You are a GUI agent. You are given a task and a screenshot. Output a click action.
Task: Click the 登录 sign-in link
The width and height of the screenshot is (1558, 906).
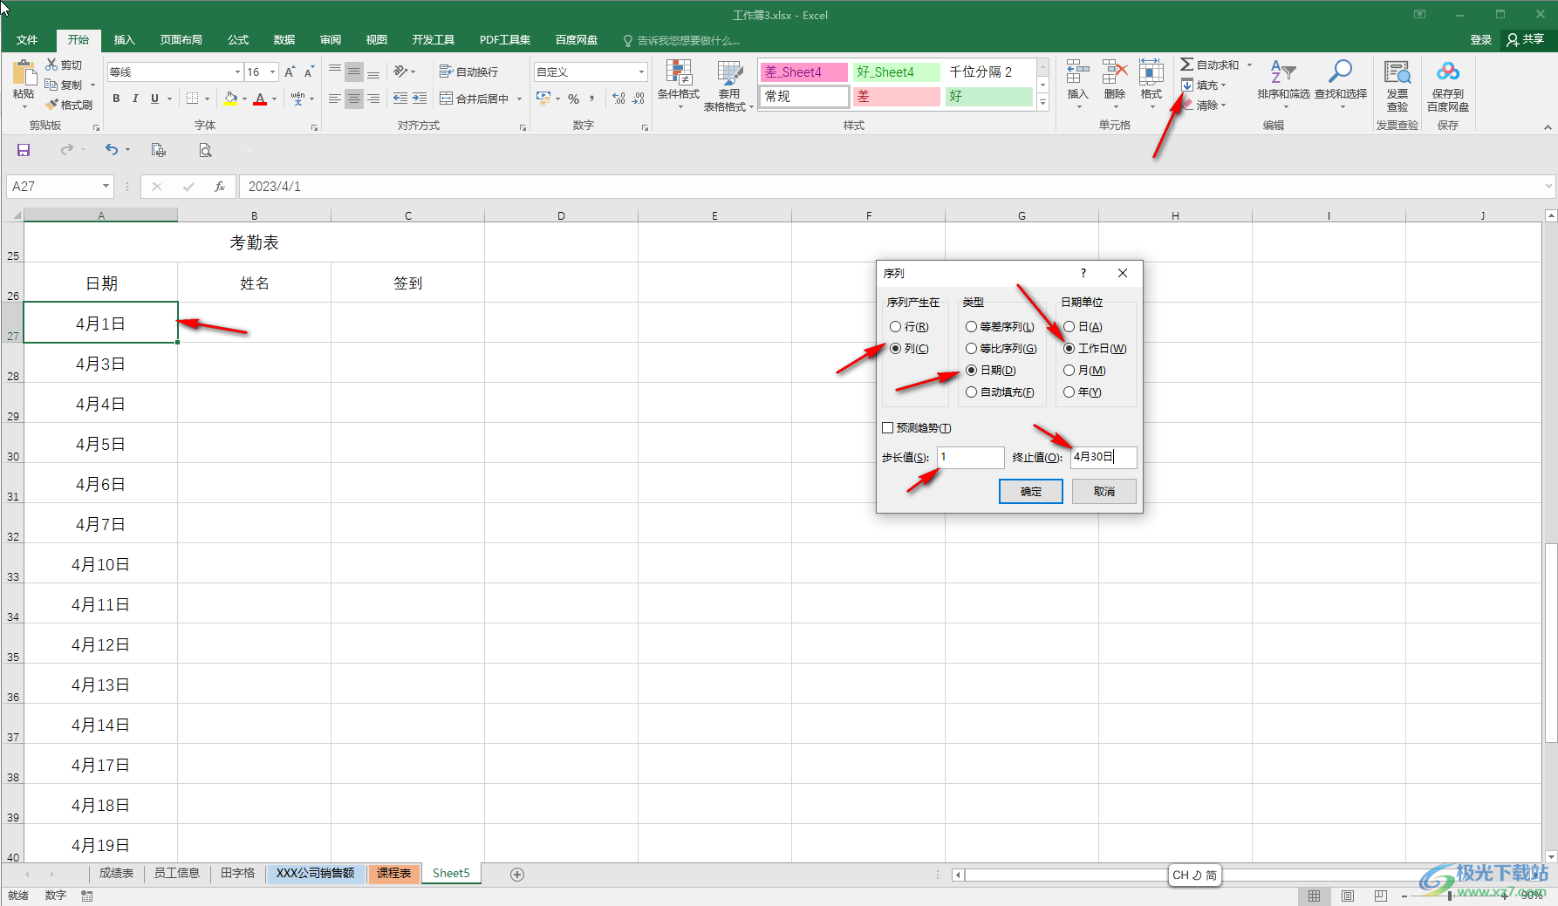tap(1480, 40)
